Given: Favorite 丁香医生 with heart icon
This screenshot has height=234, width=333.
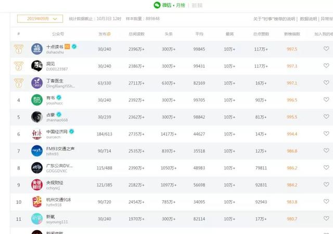Looking at the screenshot, I should click(x=326, y=82).
